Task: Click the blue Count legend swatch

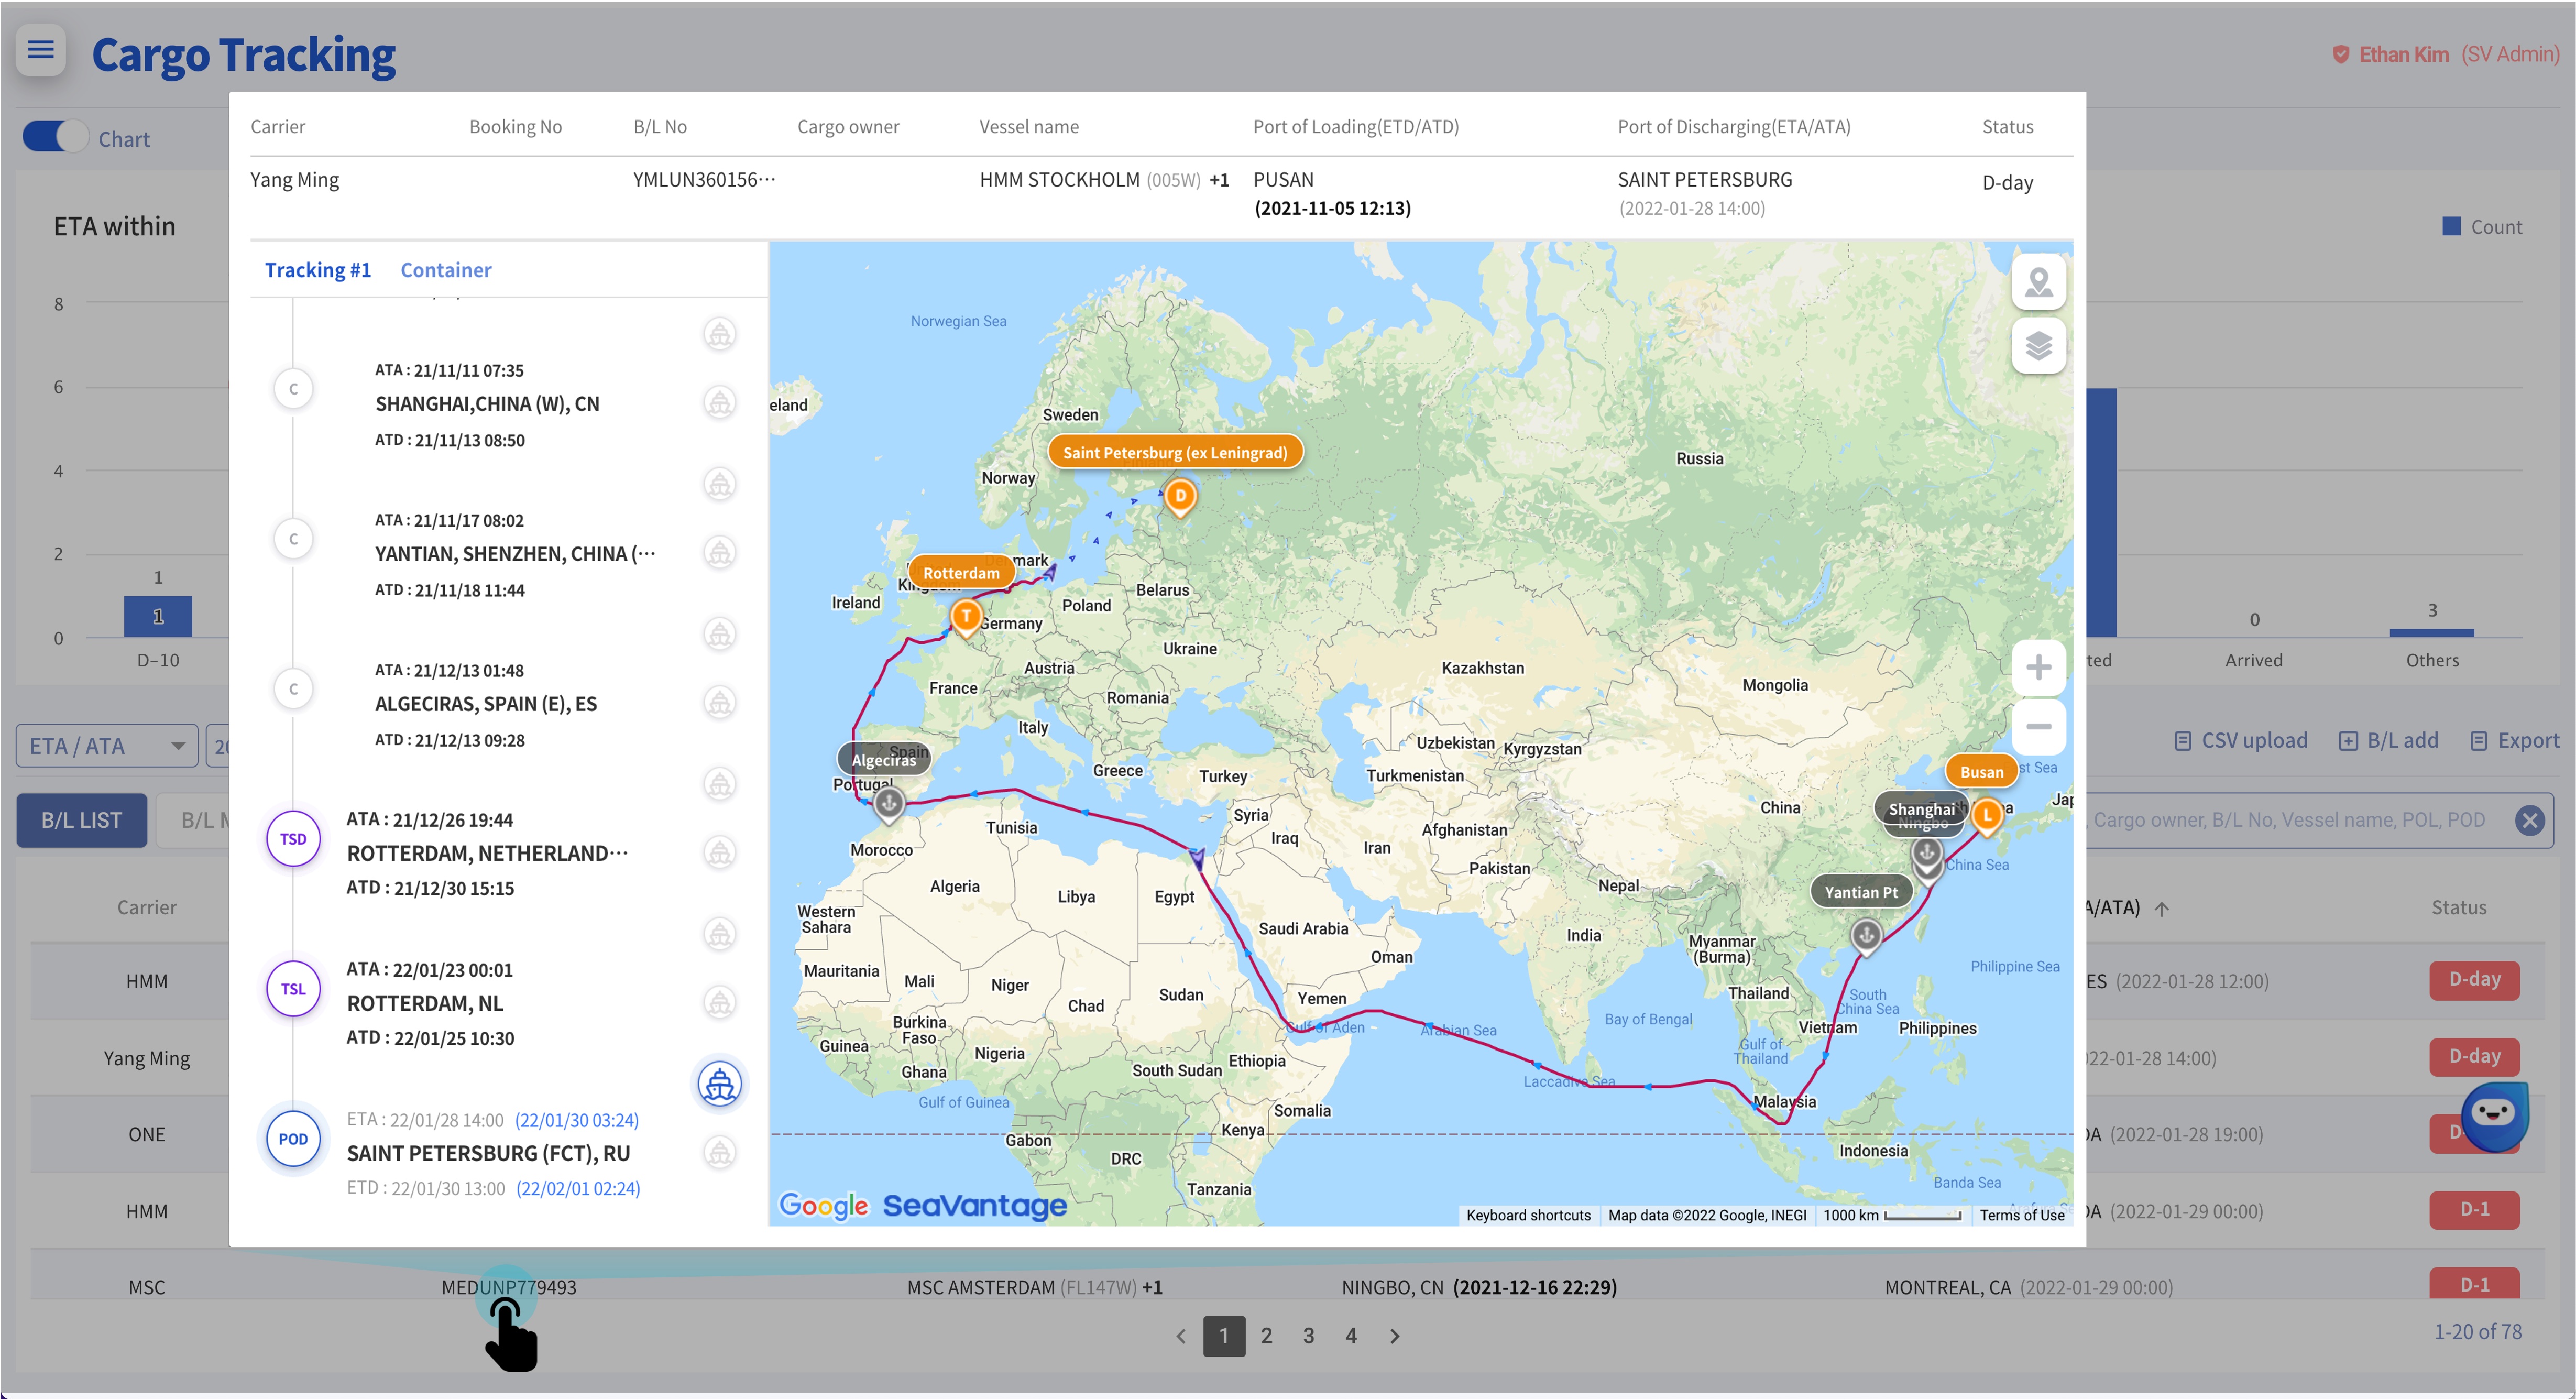Action: 2451,226
